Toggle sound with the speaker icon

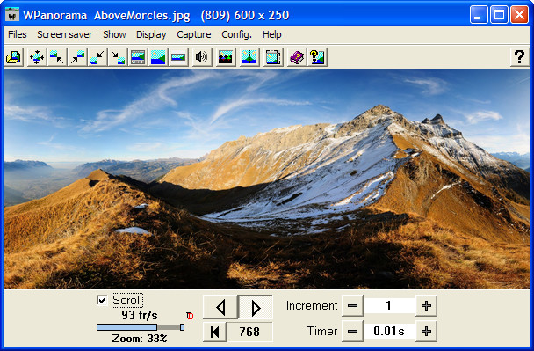pos(202,57)
